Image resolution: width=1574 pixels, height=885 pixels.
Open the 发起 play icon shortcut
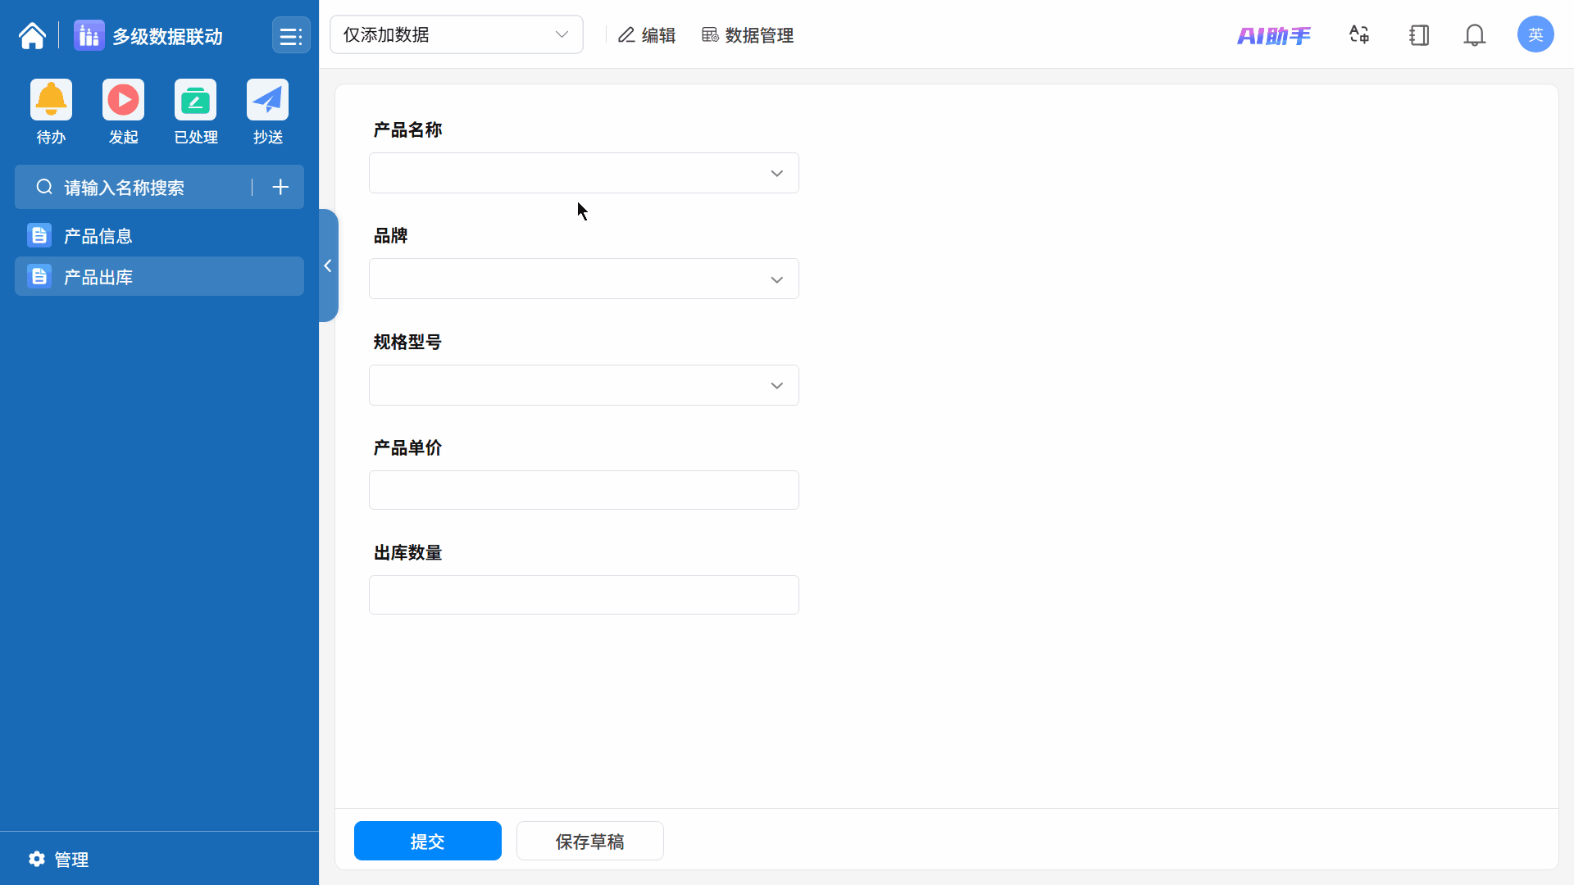(x=123, y=101)
